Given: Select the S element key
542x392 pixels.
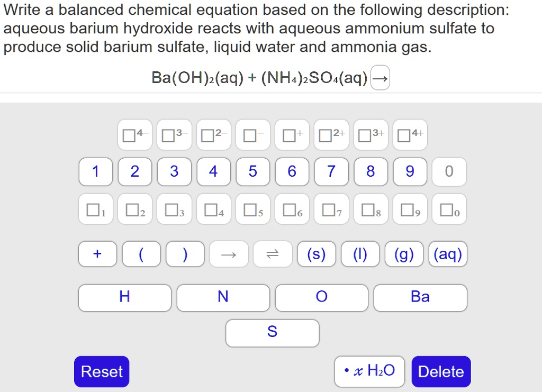Looking at the screenshot, I should pyautogui.click(x=273, y=333).
